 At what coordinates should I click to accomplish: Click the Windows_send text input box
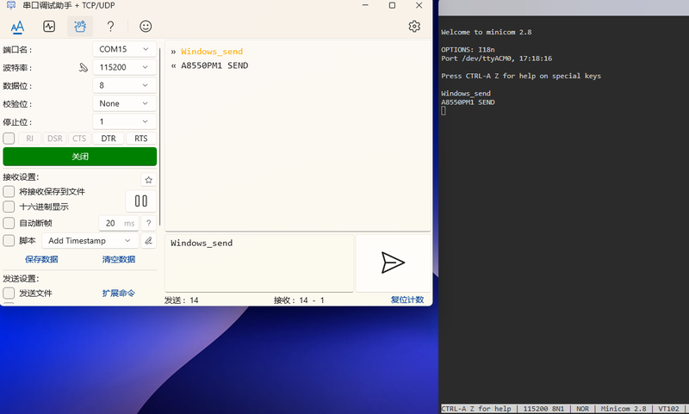point(259,263)
